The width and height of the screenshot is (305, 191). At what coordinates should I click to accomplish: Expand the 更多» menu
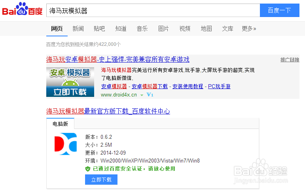click(249, 29)
